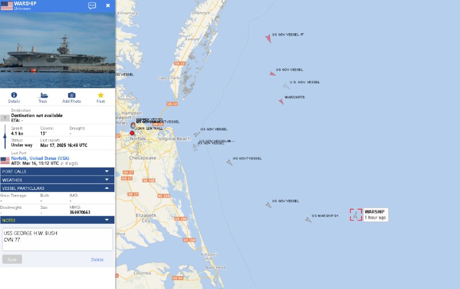Select the US GOV VESSEL 17 marker

point(268,38)
